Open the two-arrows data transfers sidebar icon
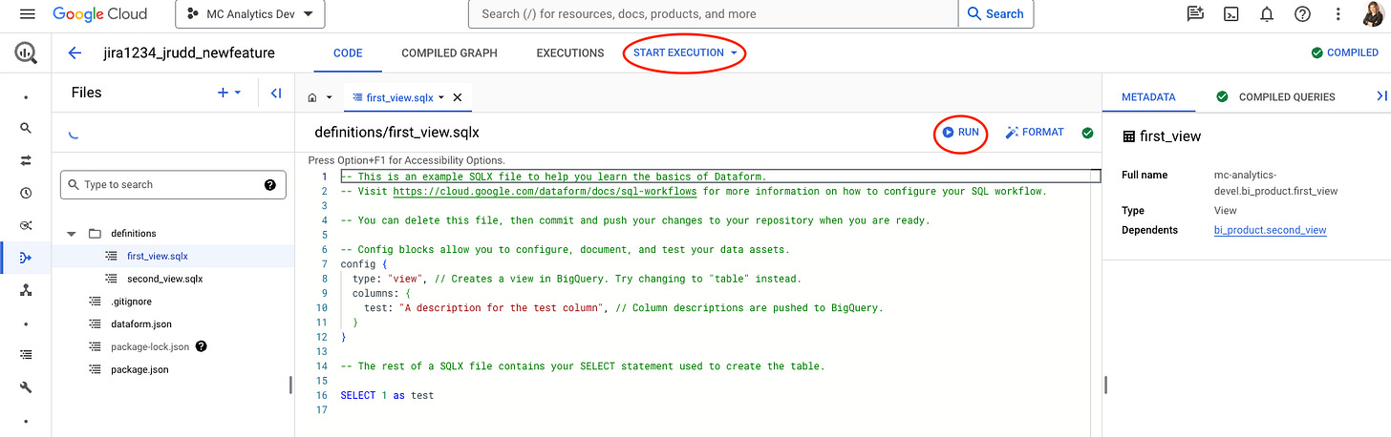 (x=26, y=160)
